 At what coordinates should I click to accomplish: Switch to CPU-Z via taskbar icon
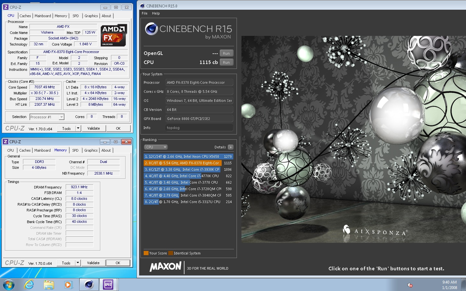pyautogui.click(x=108, y=285)
